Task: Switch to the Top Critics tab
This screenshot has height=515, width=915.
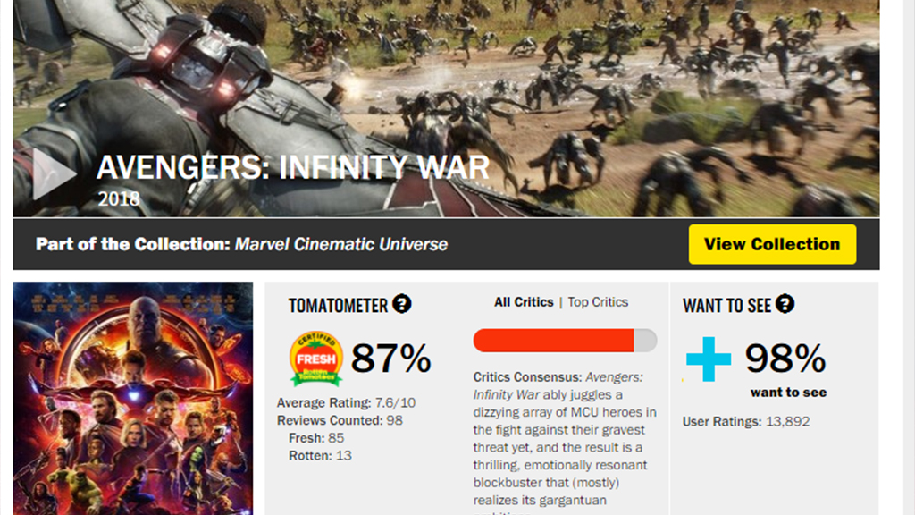Action: coord(598,302)
